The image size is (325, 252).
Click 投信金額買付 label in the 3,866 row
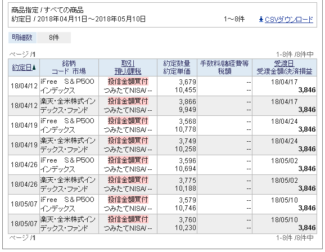[128, 101]
